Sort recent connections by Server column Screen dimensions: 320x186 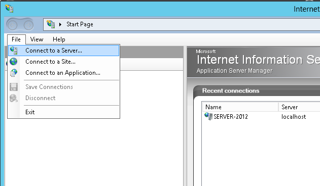[x=299, y=107]
